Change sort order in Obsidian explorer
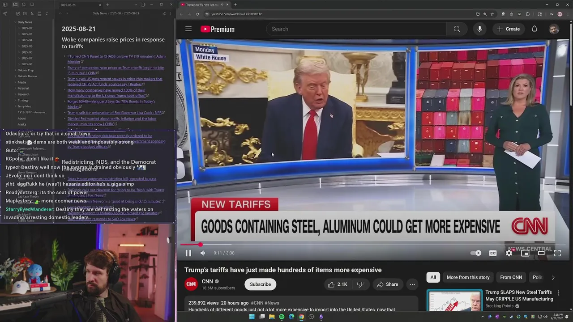The width and height of the screenshot is (573, 322). click(32, 13)
